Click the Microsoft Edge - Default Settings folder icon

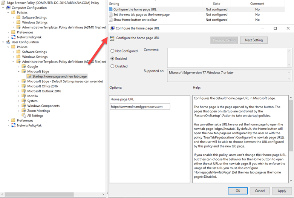[x=24, y=81]
